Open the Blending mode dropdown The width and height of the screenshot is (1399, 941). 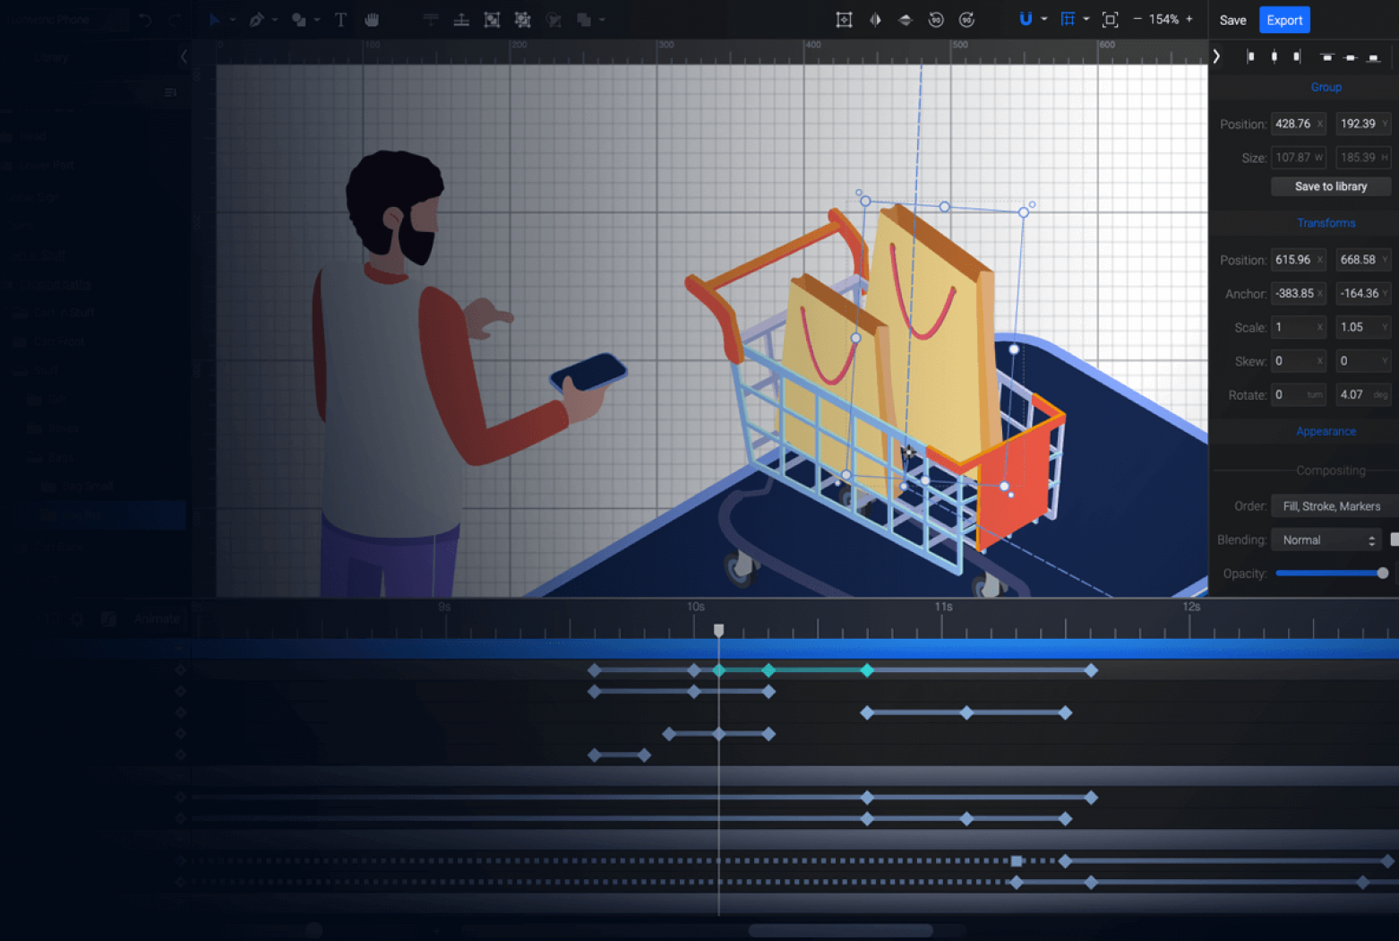pyautogui.click(x=1326, y=540)
